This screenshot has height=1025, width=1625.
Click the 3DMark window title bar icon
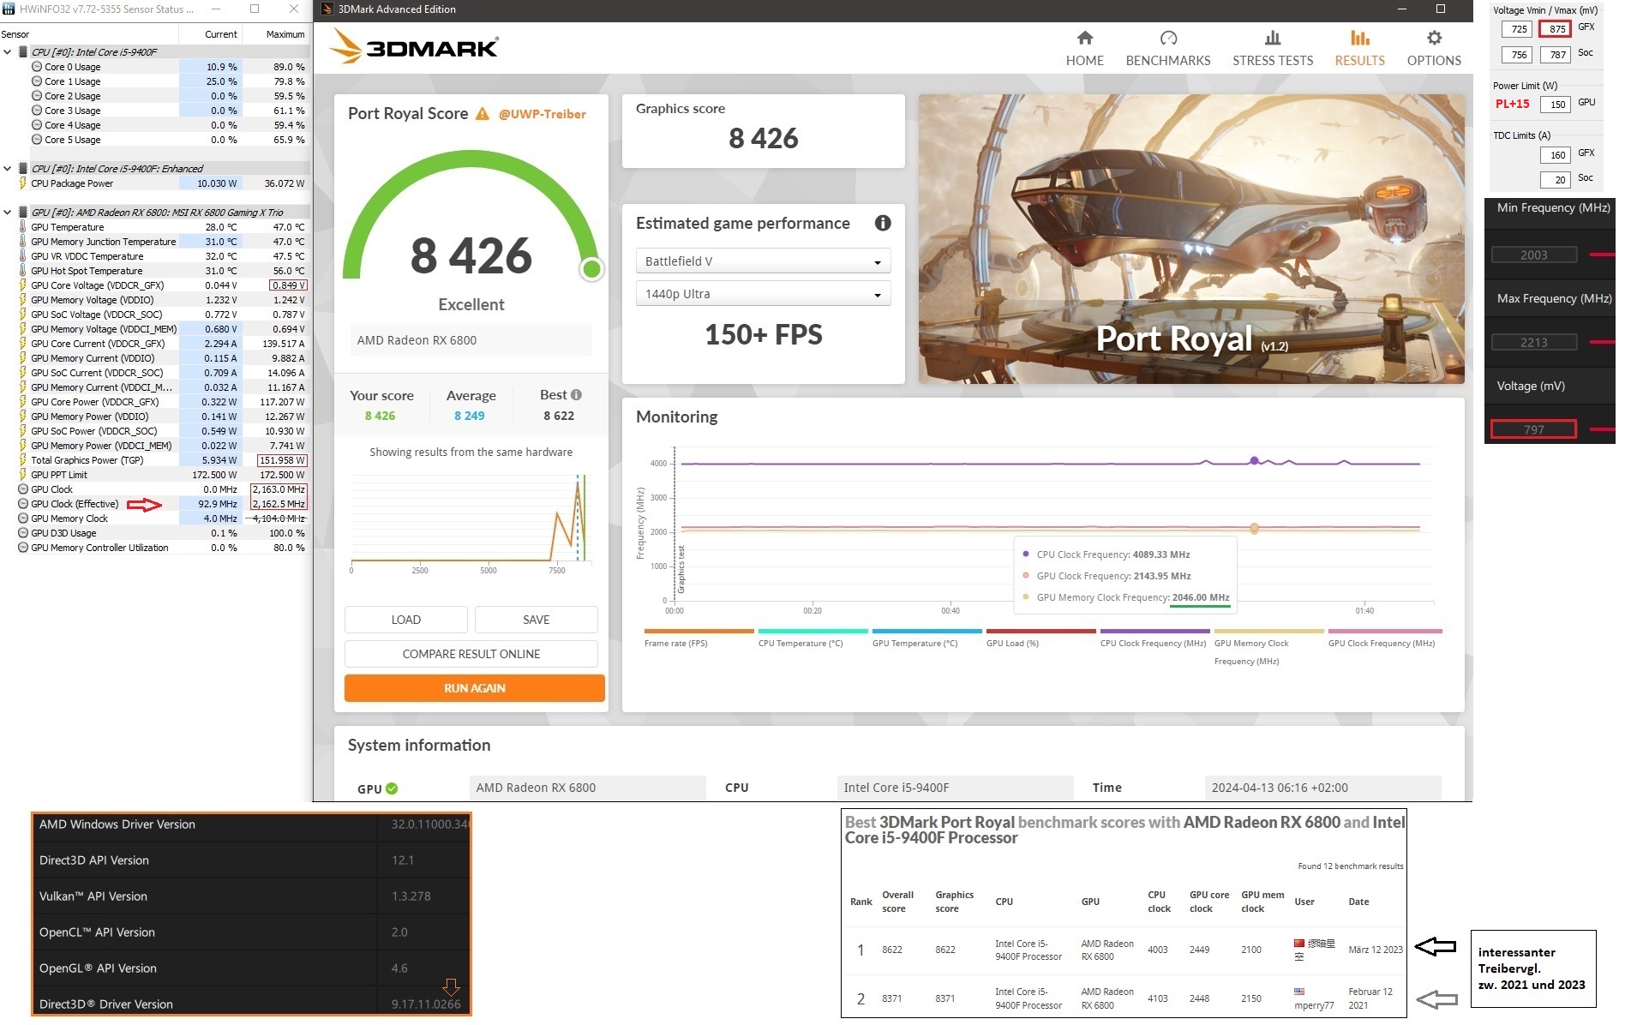point(327,9)
